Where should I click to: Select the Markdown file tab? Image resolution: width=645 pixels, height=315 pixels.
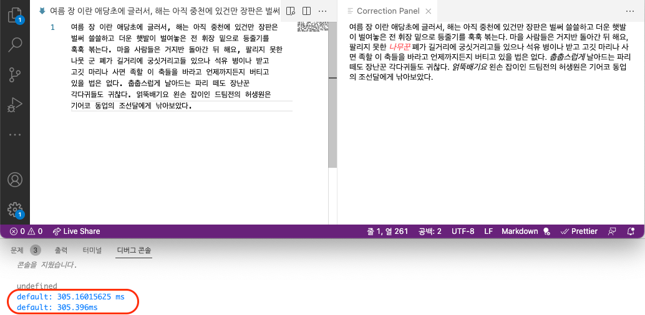[x=160, y=11]
